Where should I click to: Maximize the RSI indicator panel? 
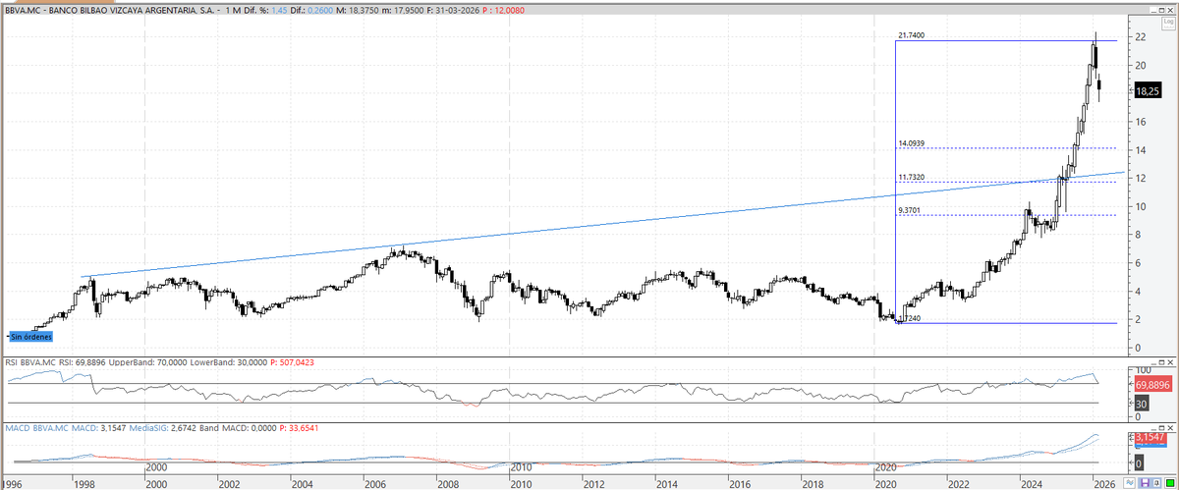pyautogui.click(x=1161, y=364)
